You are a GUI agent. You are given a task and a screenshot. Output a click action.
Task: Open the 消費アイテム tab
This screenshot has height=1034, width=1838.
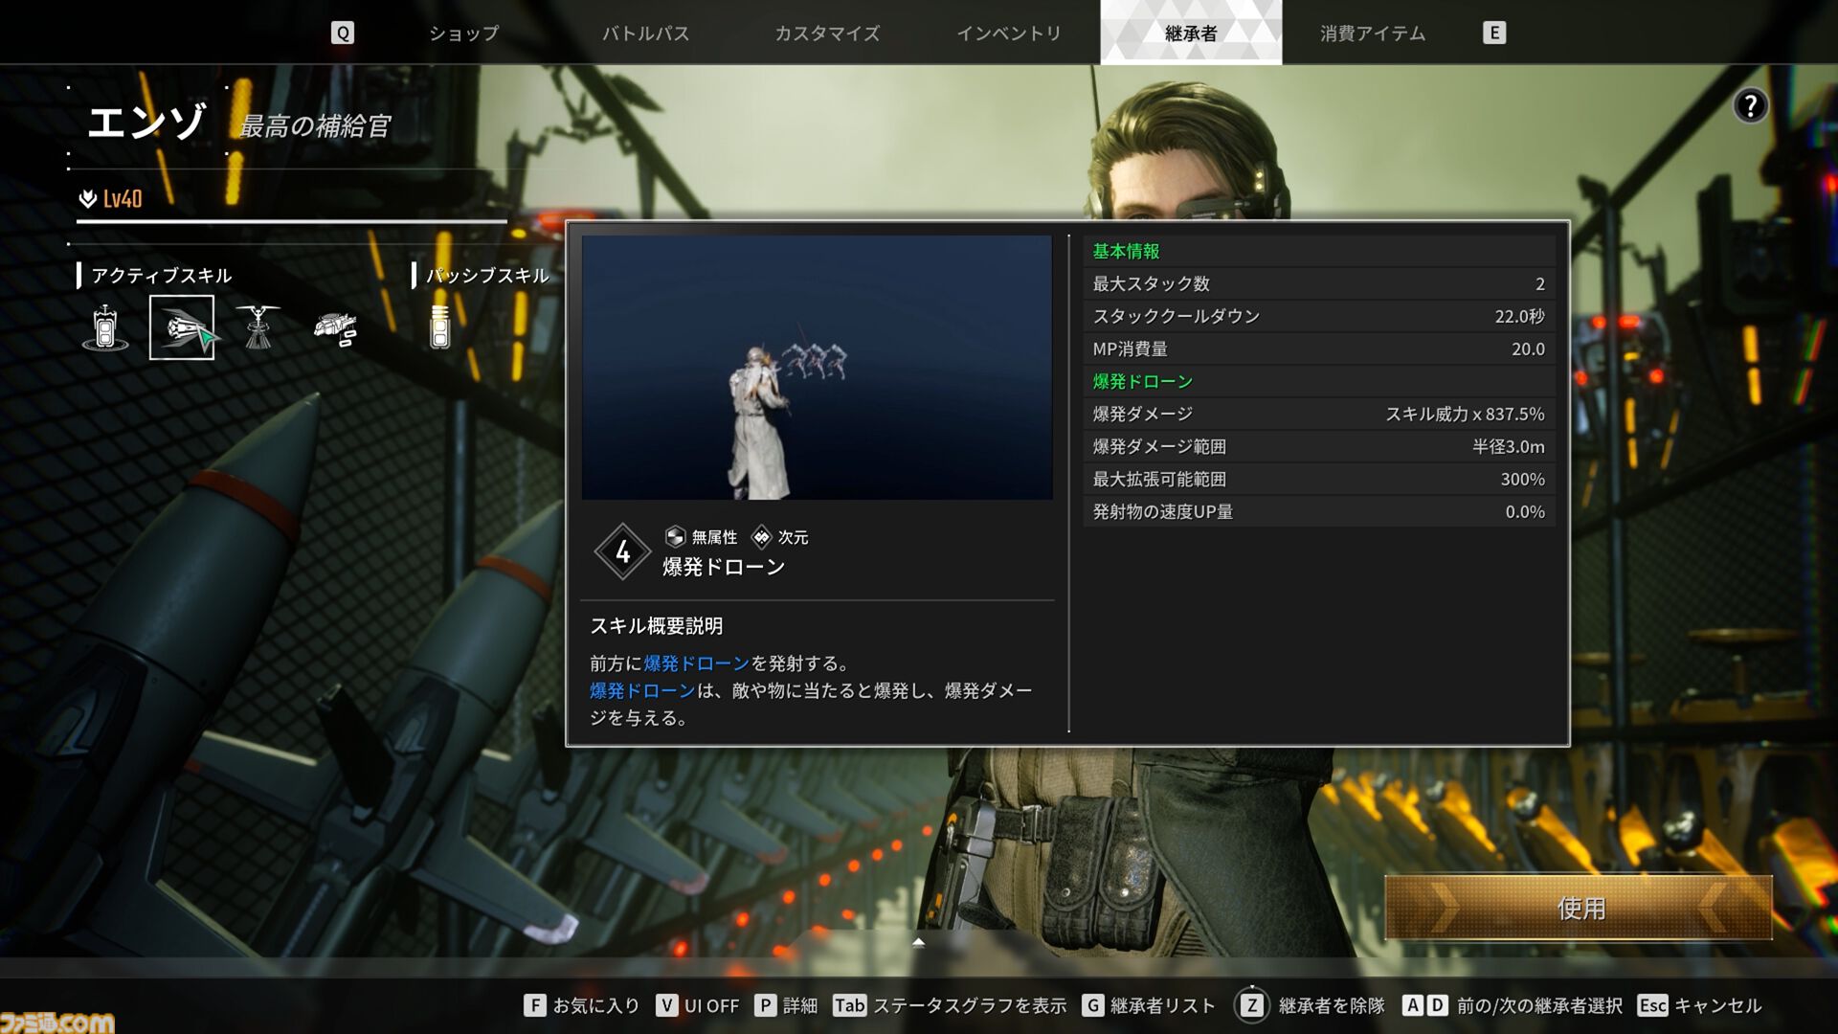tap(1373, 33)
